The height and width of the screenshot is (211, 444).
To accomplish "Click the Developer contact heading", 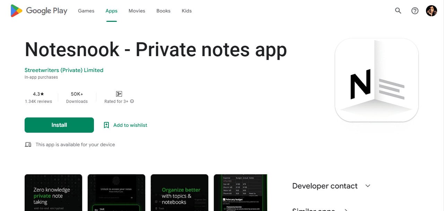I will (325, 186).
